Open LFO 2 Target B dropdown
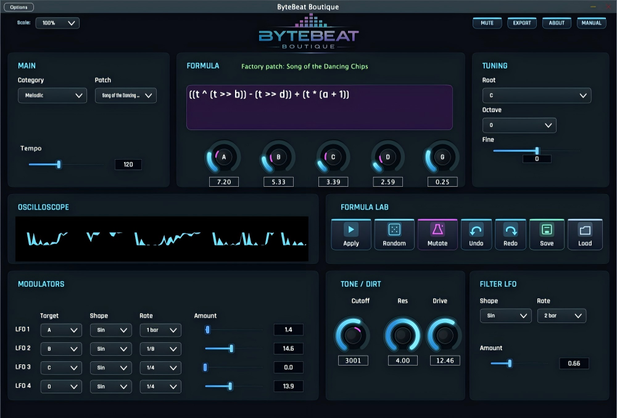Image resolution: width=617 pixels, height=418 pixels. tap(61, 349)
